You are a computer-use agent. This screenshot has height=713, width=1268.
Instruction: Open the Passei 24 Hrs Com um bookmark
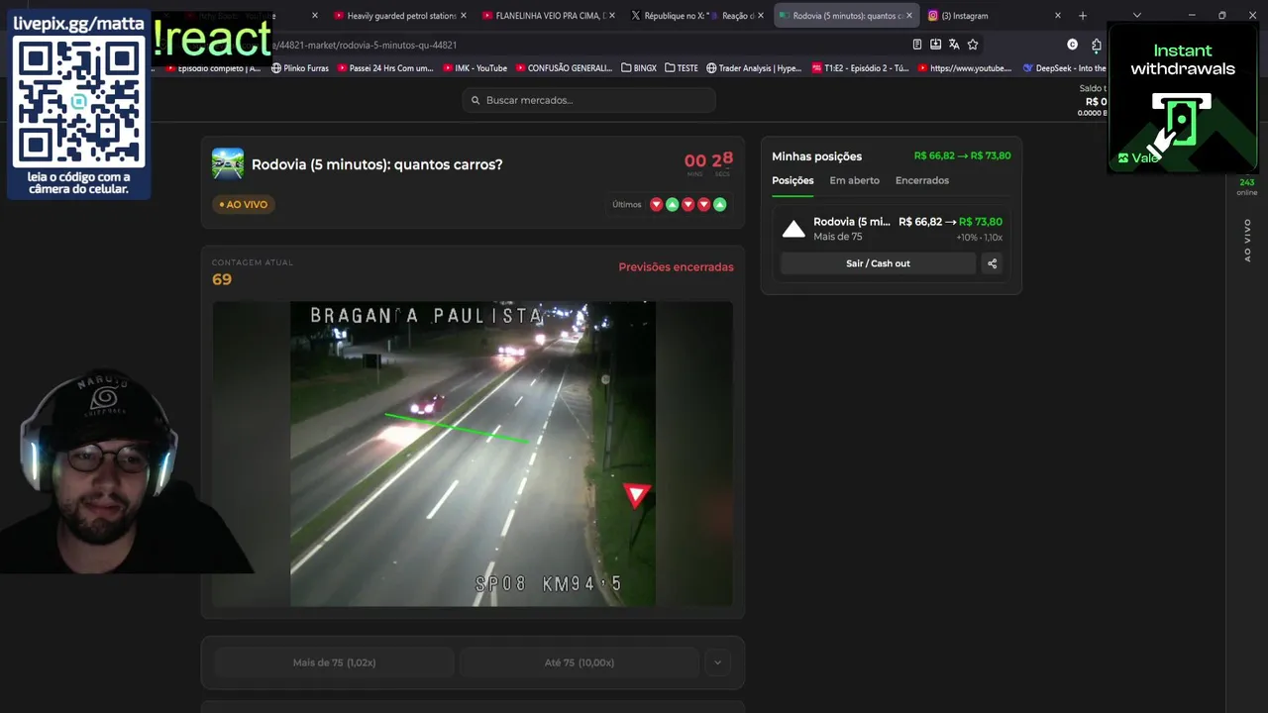click(385, 68)
